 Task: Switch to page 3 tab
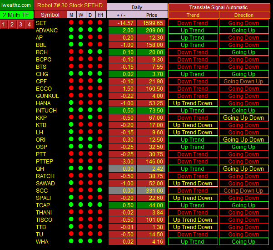pos(21,24)
